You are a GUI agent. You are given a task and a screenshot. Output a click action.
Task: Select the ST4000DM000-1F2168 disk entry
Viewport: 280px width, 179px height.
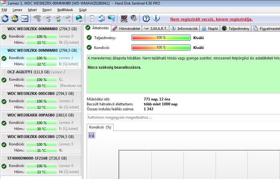pos(41,165)
